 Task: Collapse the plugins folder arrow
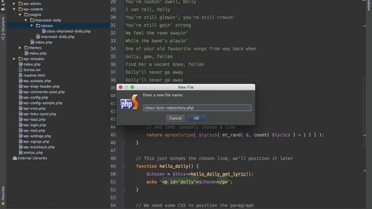[20, 15]
